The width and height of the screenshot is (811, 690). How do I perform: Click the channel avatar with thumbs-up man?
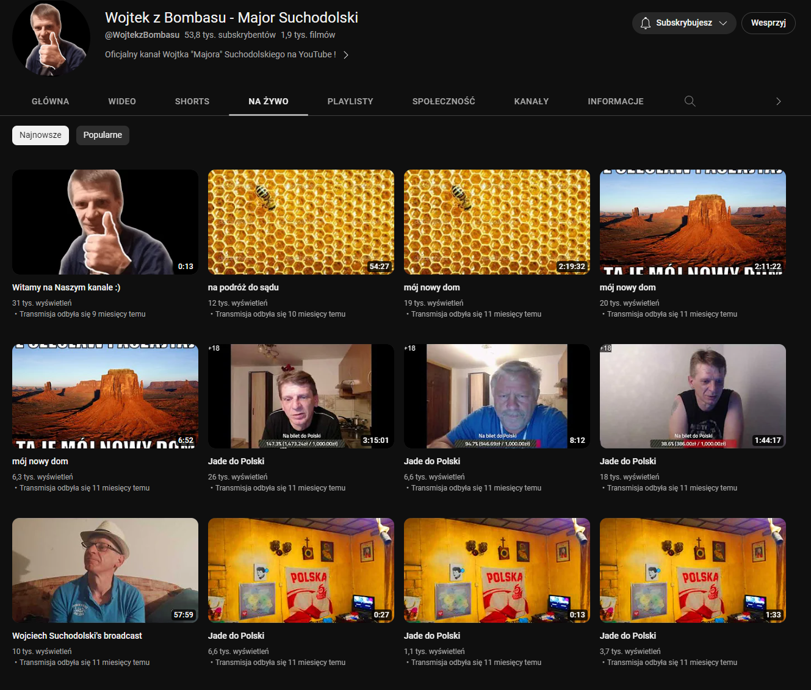(x=51, y=38)
